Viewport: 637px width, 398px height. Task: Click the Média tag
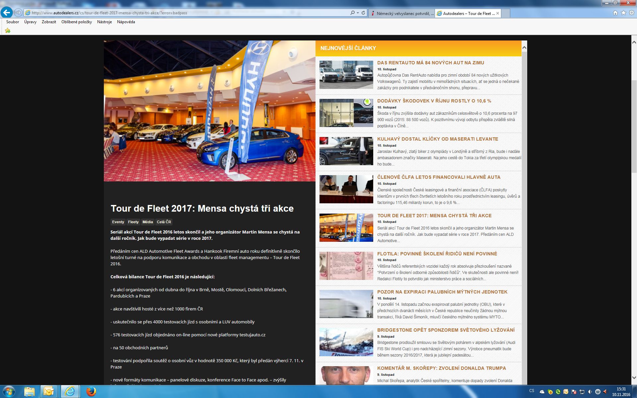pyautogui.click(x=148, y=222)
